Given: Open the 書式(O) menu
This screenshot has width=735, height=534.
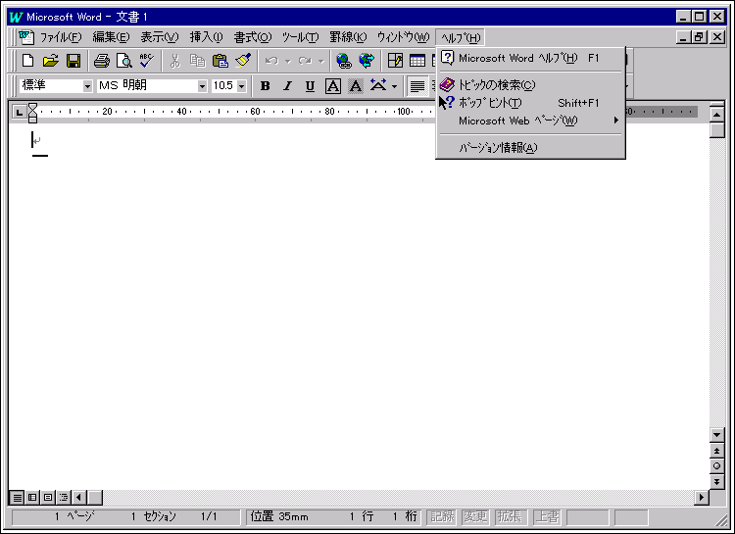Looking at the screenshot, I should (253, 37).
